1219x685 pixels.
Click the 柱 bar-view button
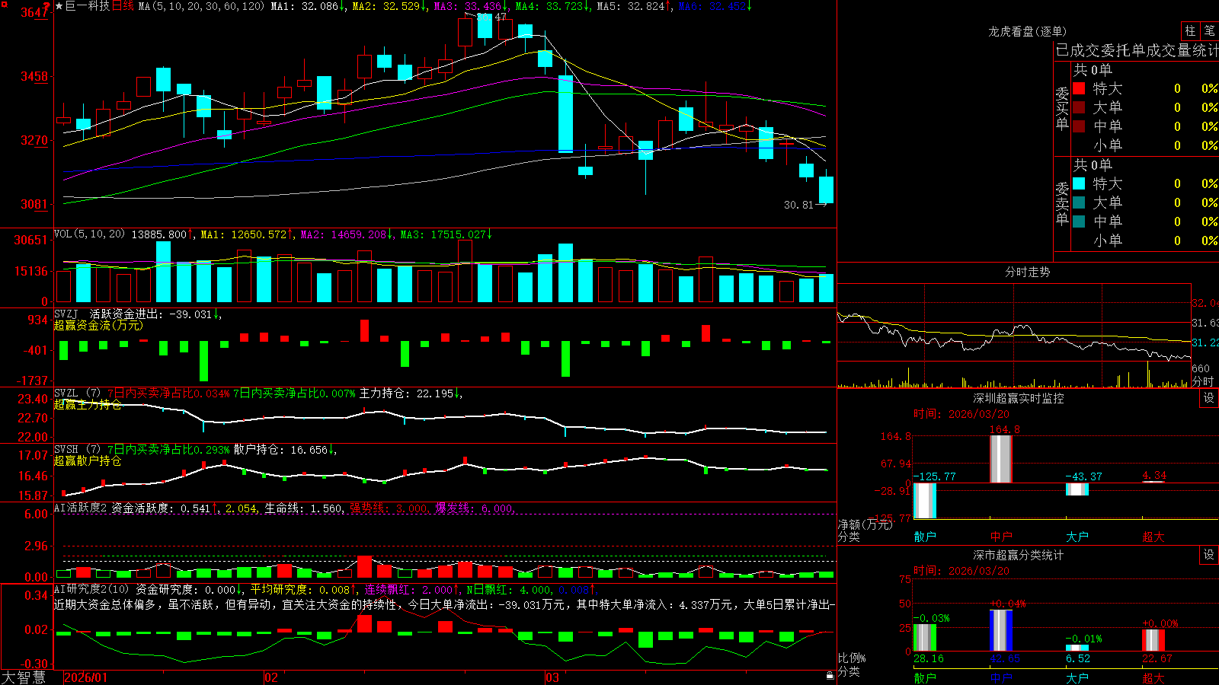coord(1190,30)
